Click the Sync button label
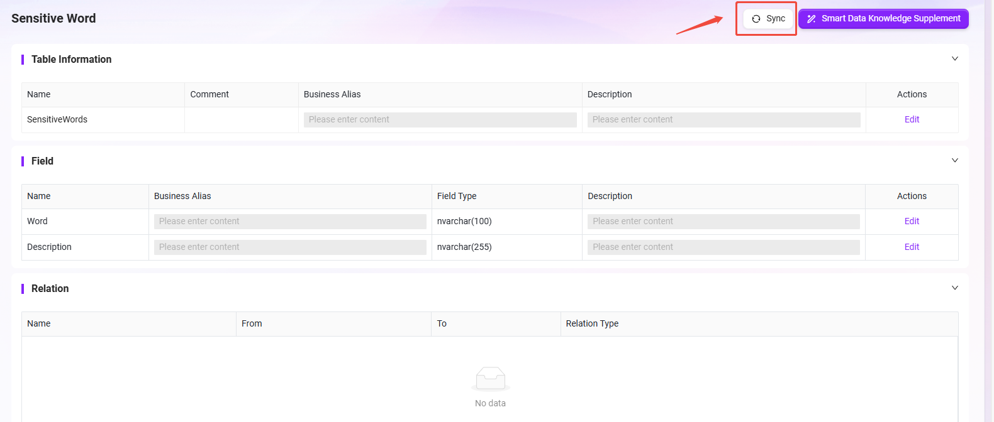994x422 pixels. [x=776, y=19]
